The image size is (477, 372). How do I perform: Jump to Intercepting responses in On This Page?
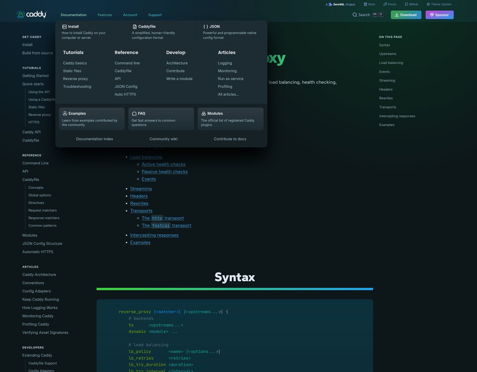point(397,116)
